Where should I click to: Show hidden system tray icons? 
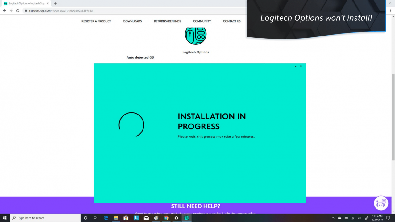333,218
